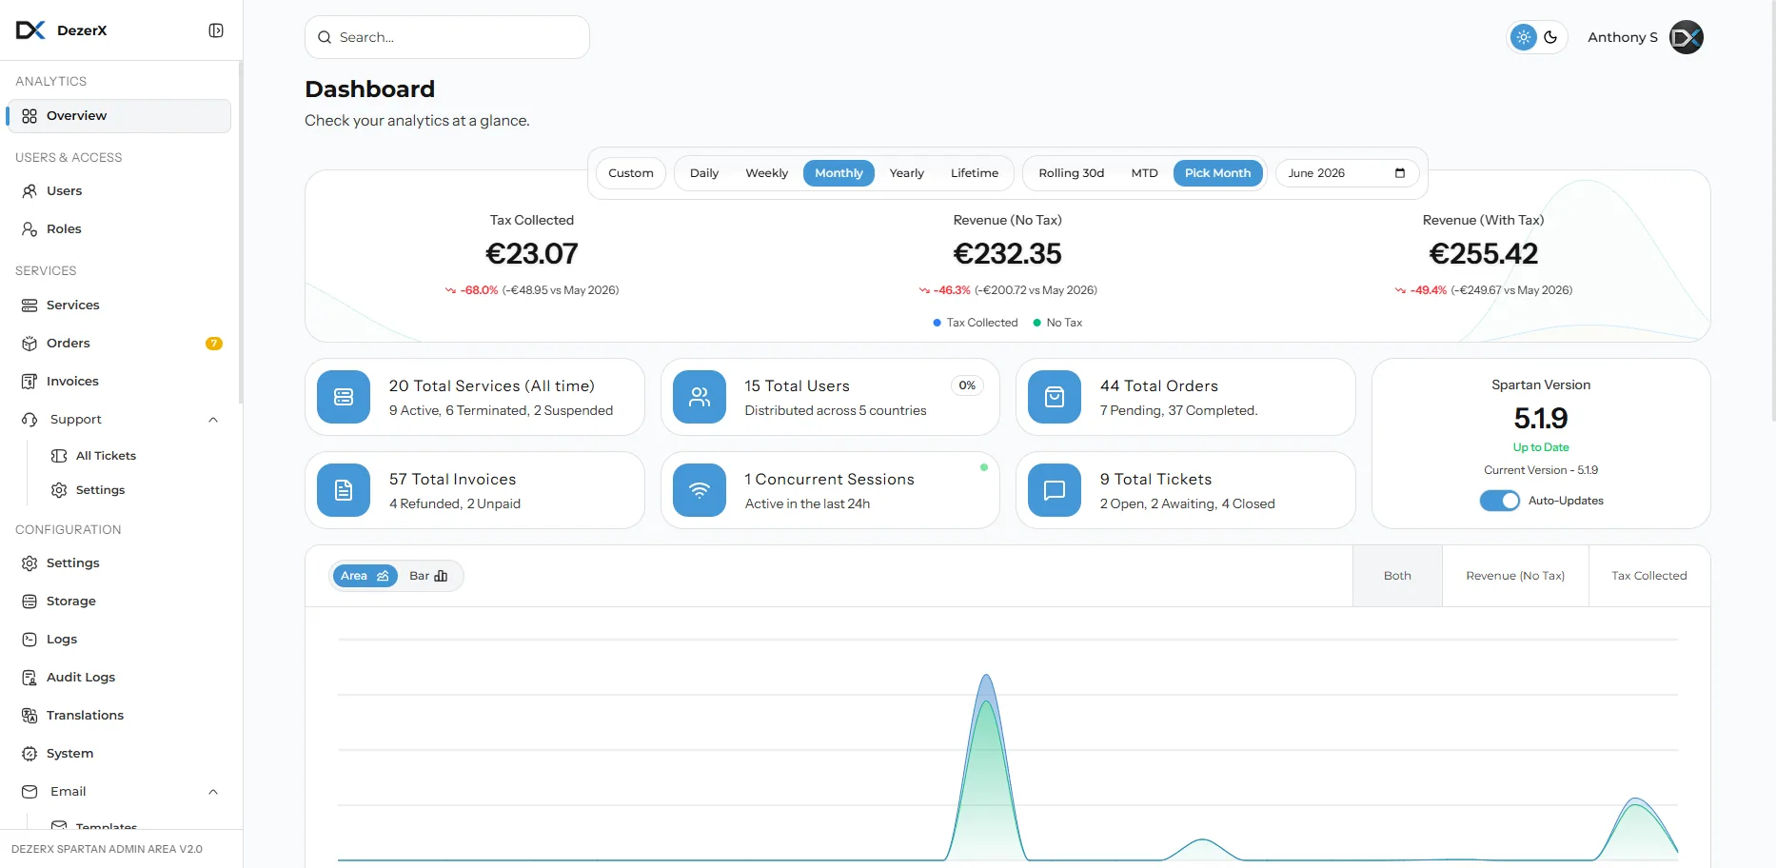Click the Total Invoices document icon
1776x868 pixels.
coord(344,490)
